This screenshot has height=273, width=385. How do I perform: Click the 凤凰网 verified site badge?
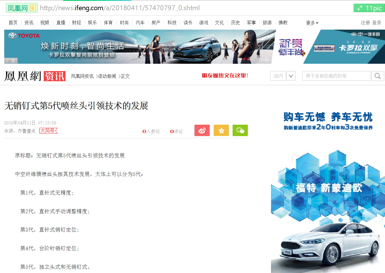(21, 8)
